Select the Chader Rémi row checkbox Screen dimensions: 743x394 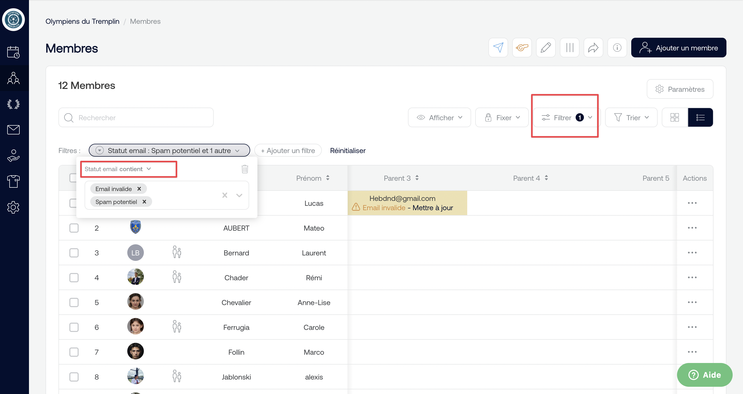(74, 277)
